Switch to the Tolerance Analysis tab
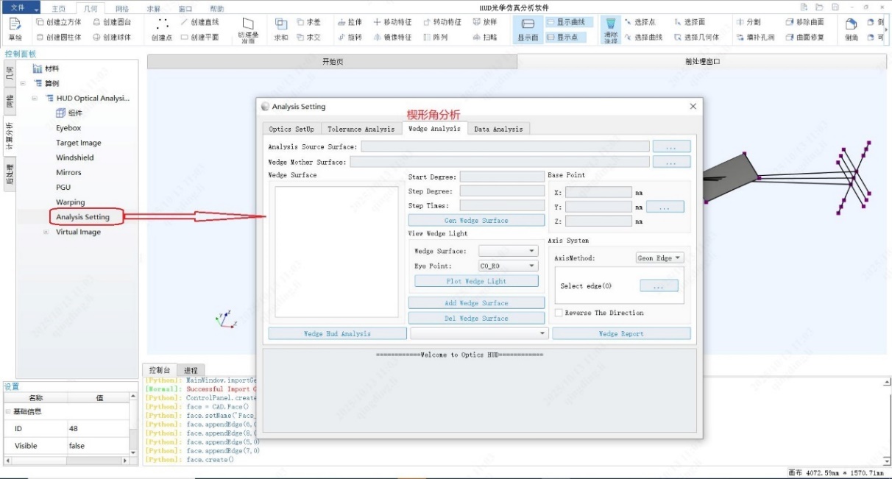Viewport: 892px width, 479px height. [361, 129]
